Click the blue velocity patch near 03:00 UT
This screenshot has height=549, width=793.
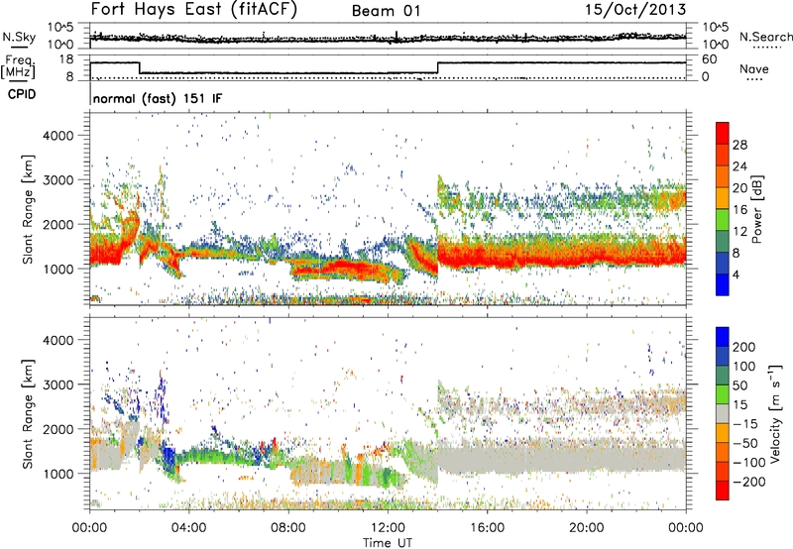pos(169,458)
